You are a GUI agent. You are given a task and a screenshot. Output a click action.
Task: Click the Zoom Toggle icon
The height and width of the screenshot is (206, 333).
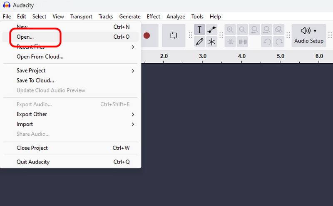[278, 30]
